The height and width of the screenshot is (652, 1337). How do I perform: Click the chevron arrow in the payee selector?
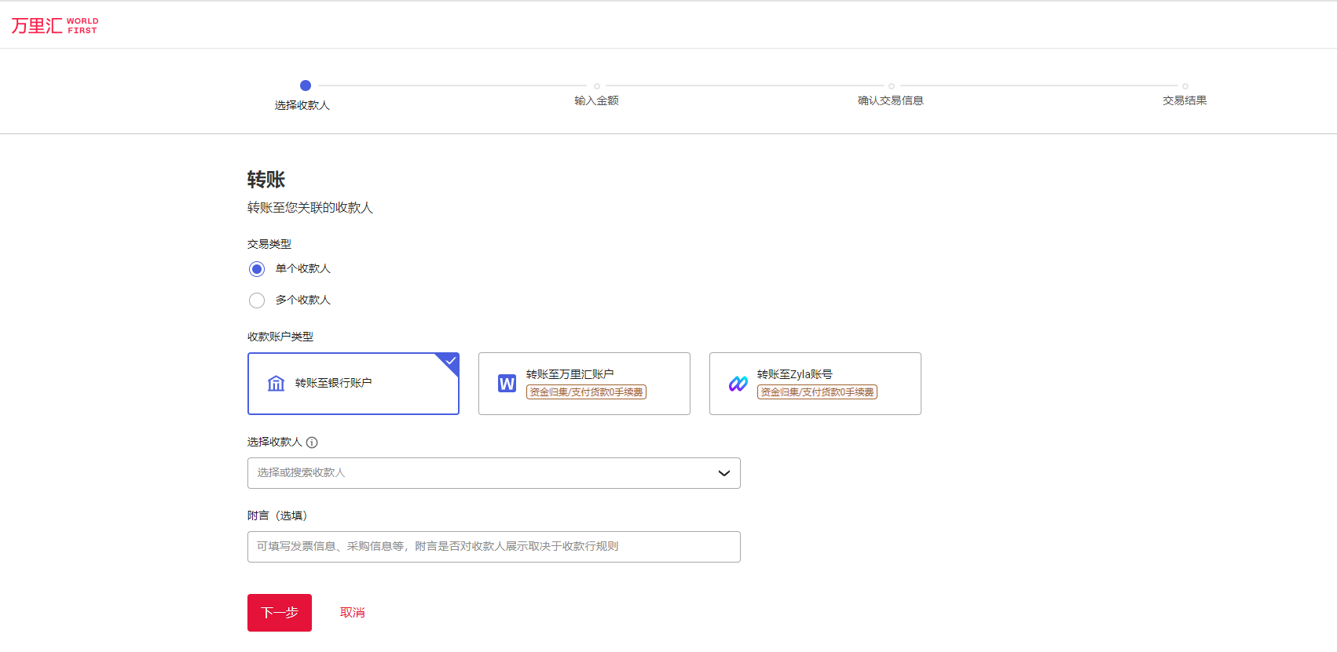[x=723, y=473]
